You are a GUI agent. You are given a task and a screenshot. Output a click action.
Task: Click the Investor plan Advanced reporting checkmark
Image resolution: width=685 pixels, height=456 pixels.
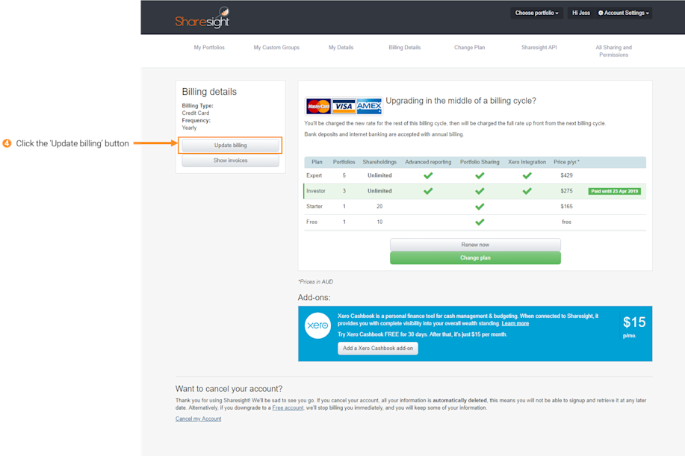[428, 191]
